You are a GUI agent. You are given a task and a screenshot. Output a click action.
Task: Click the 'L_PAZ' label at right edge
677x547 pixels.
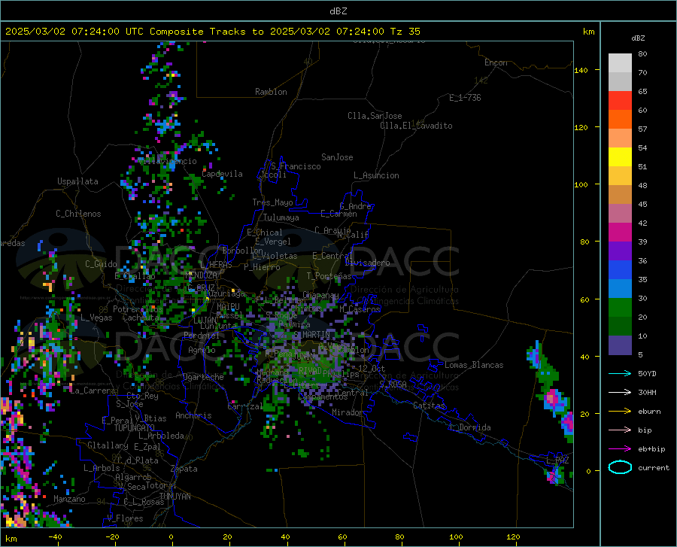[557, 460]
